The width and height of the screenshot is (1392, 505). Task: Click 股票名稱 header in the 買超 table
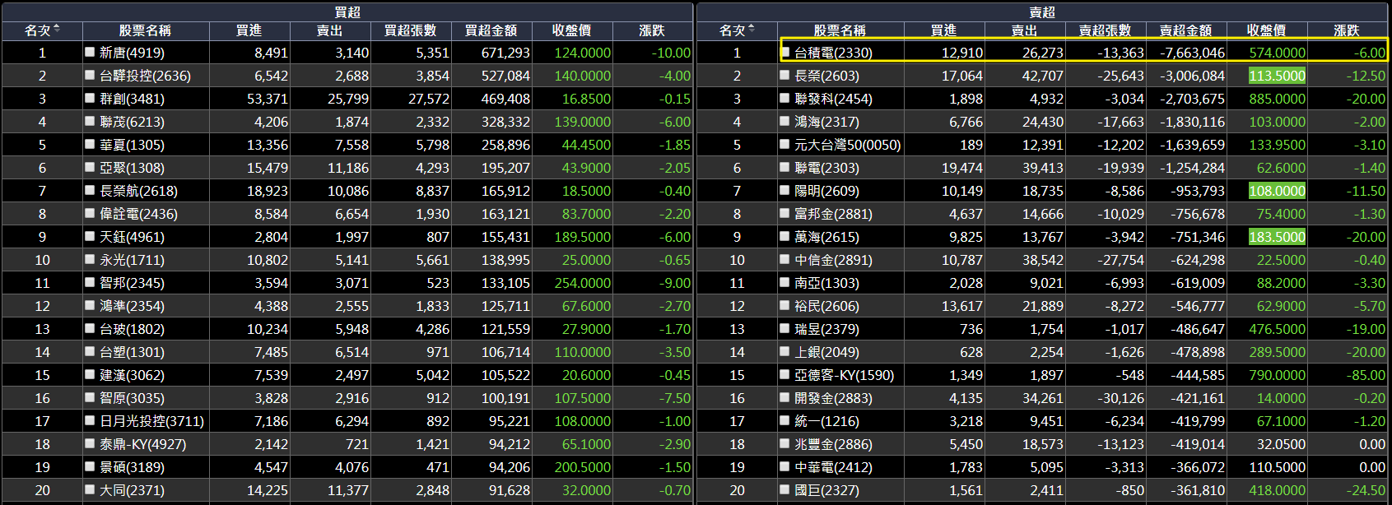tap(145, 30)
